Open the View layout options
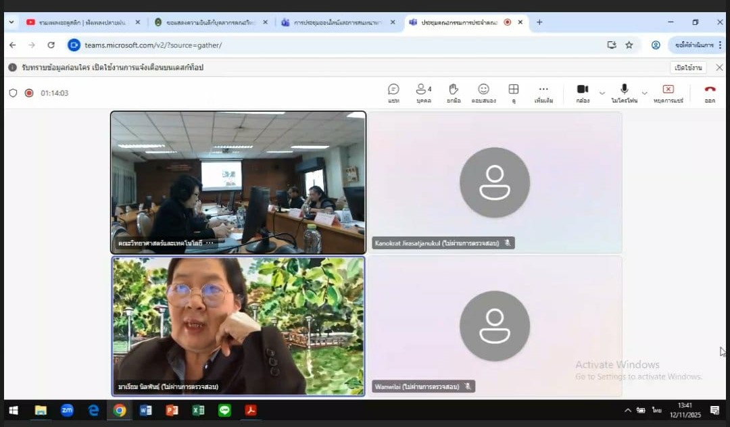The width and height of the screenshot is (730, 427). point(514,93)
